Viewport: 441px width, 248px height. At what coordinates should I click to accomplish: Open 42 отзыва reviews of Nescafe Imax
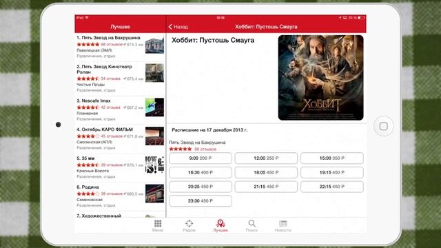pyautogui.click(x=110, y=107)
